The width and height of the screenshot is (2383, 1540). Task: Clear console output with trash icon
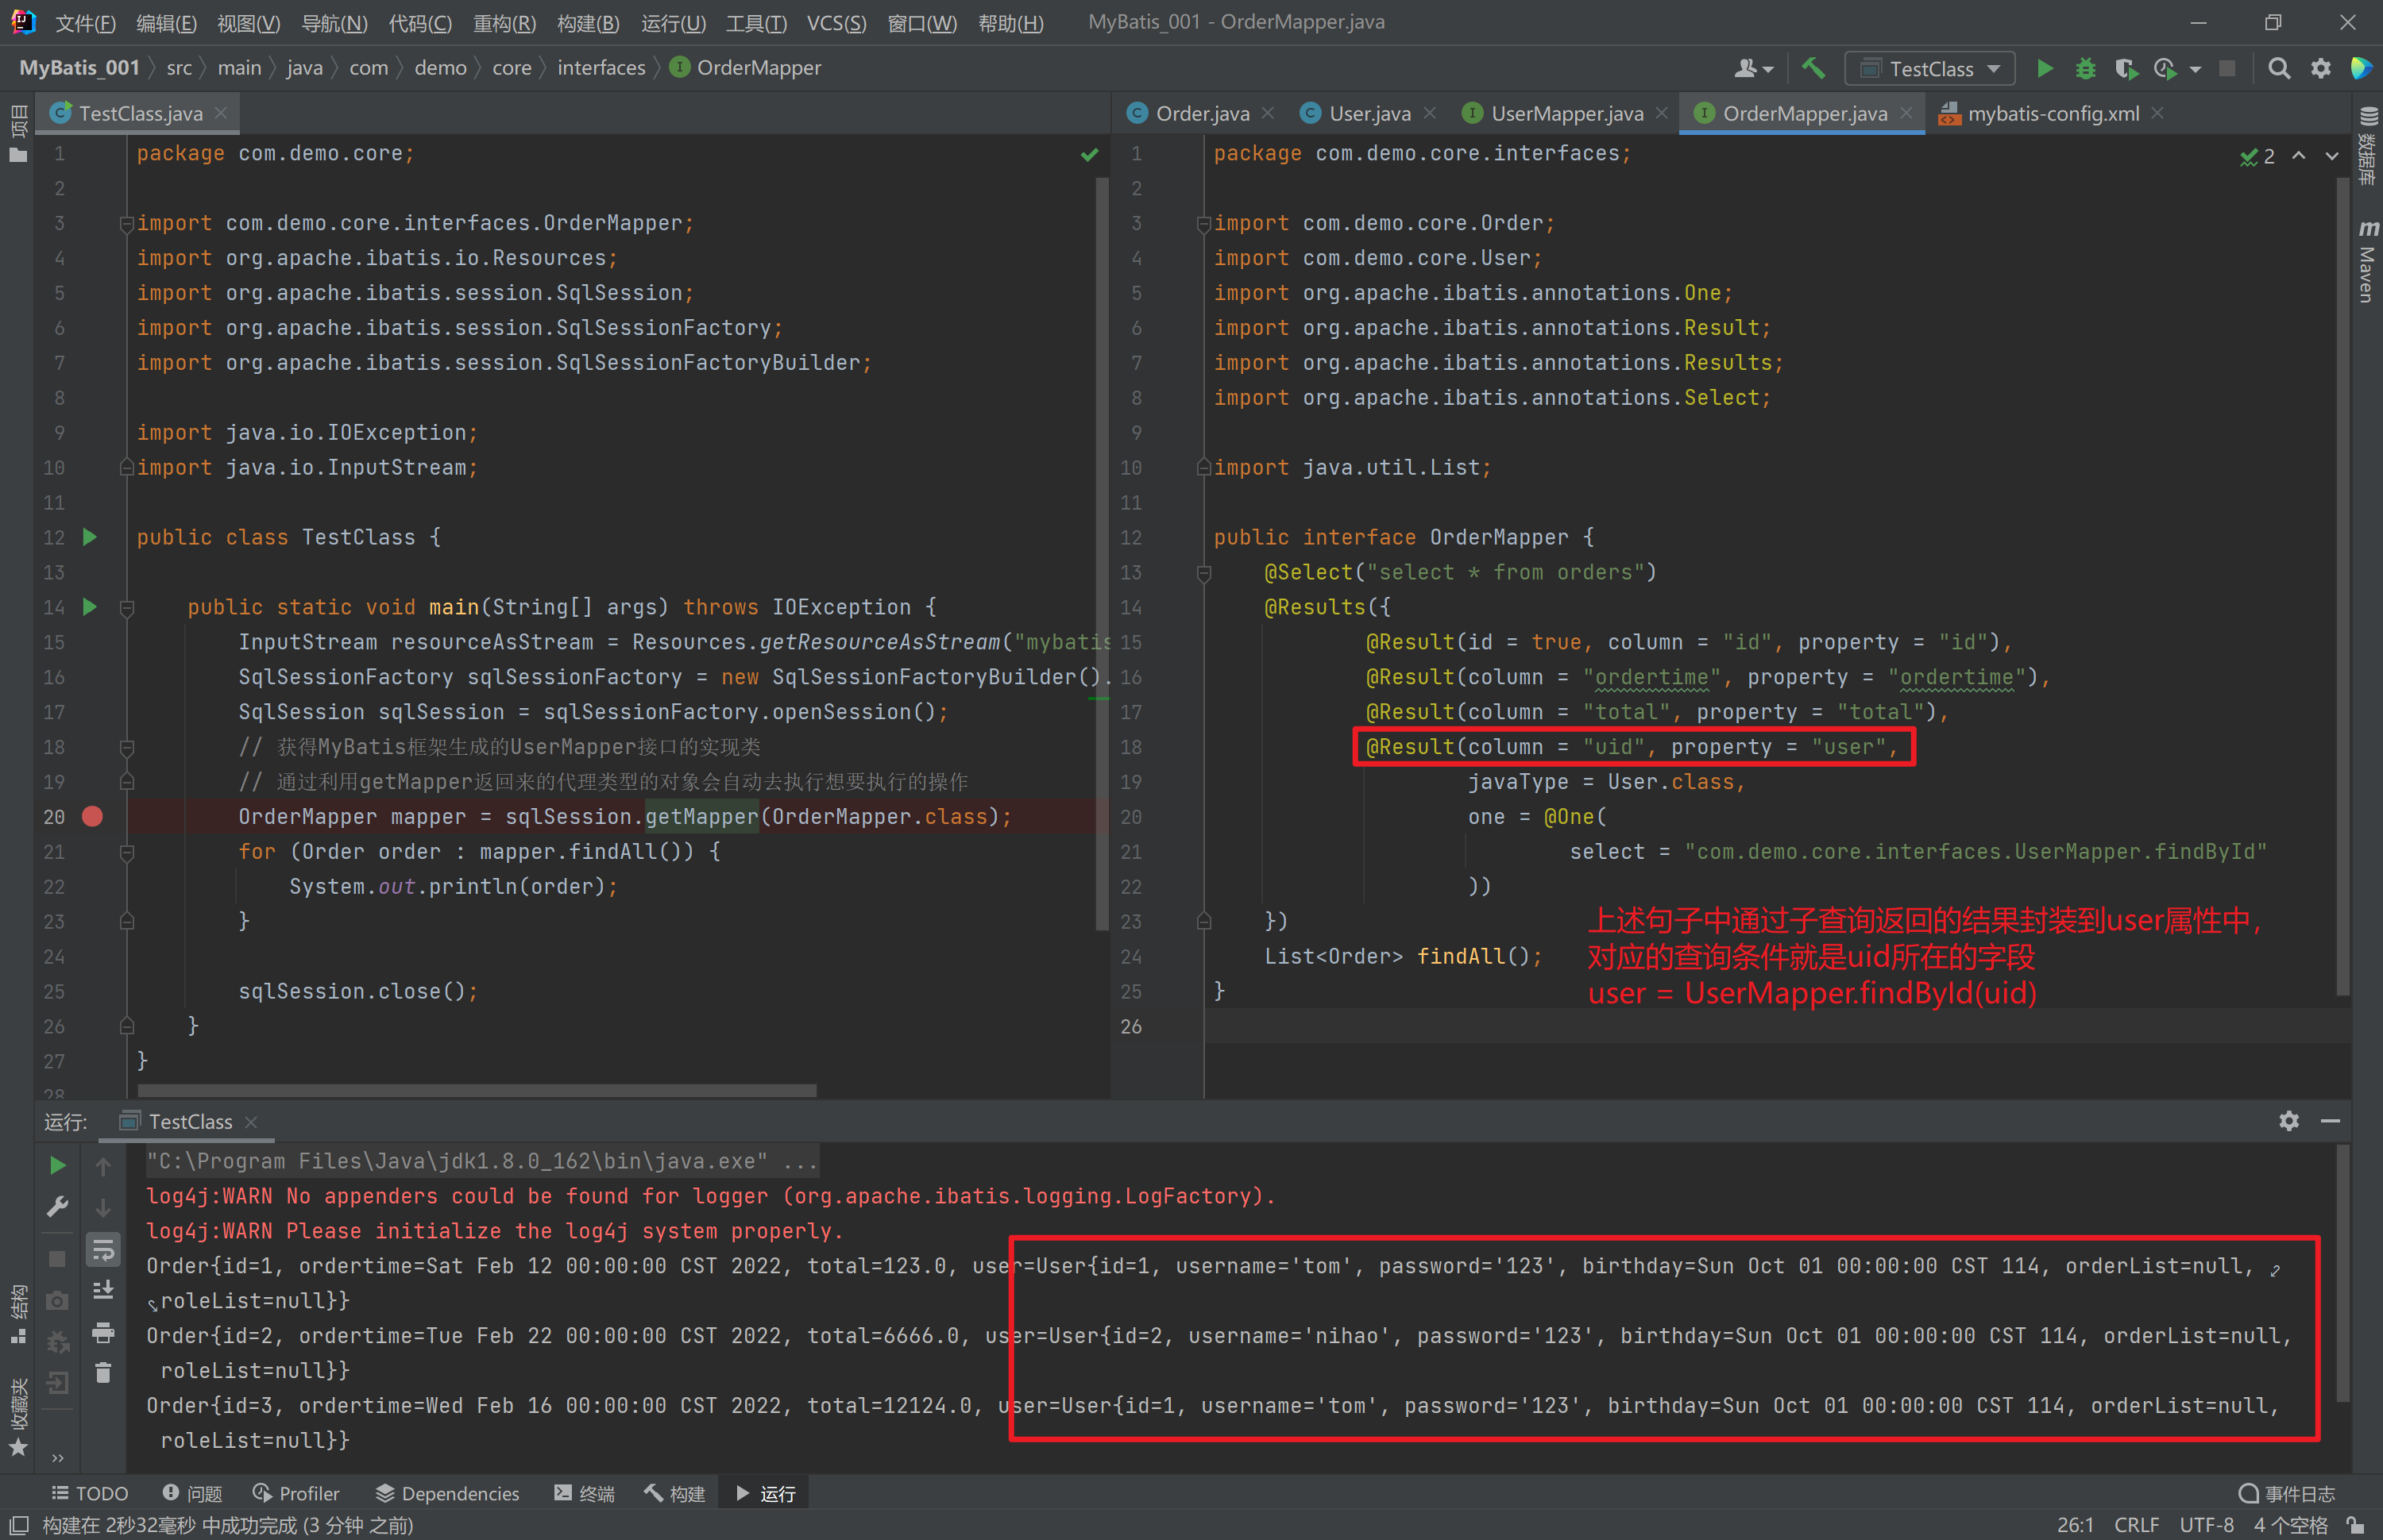click(103, 1373)
